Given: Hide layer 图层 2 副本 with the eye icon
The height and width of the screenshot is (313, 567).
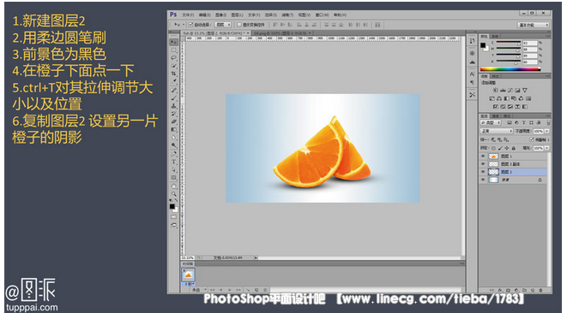Looking at the screenshot, I should [483, 164].
